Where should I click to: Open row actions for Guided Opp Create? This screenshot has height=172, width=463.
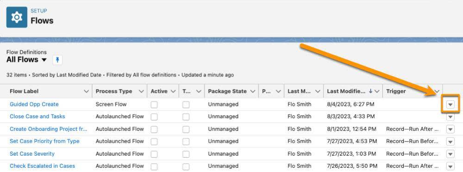point(450,104)
